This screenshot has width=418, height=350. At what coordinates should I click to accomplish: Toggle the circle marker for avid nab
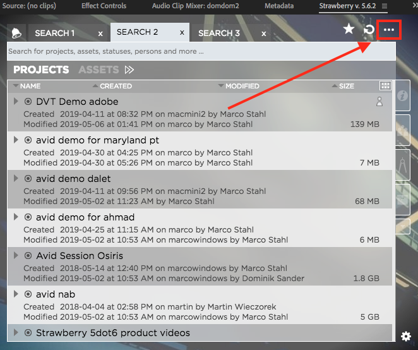(x=28, y=294)
